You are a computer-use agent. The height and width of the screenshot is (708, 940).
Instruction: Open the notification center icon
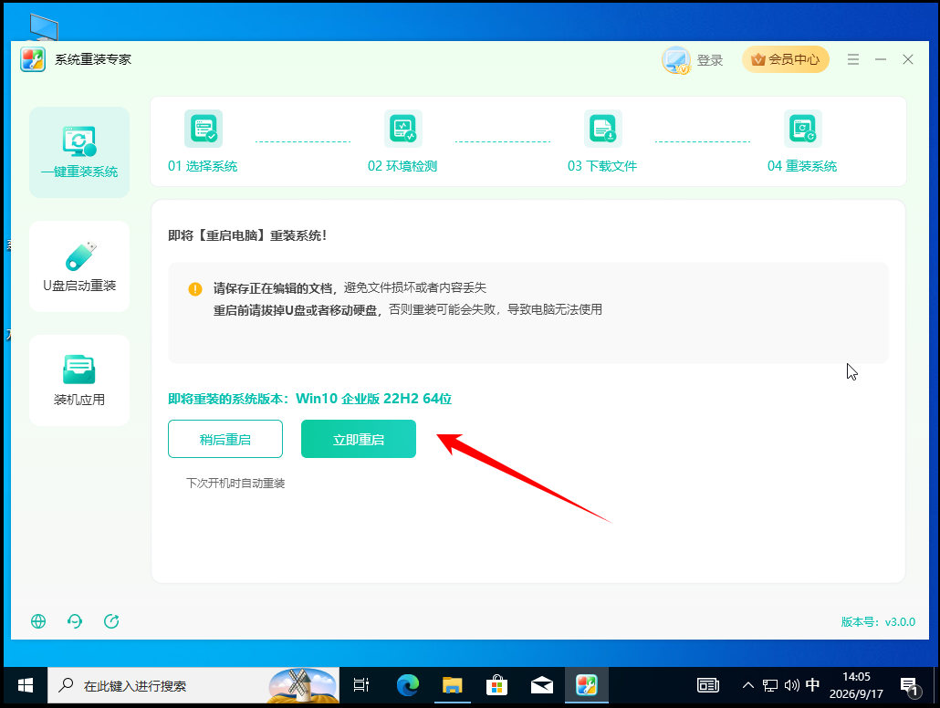click(x=909, y=686)
